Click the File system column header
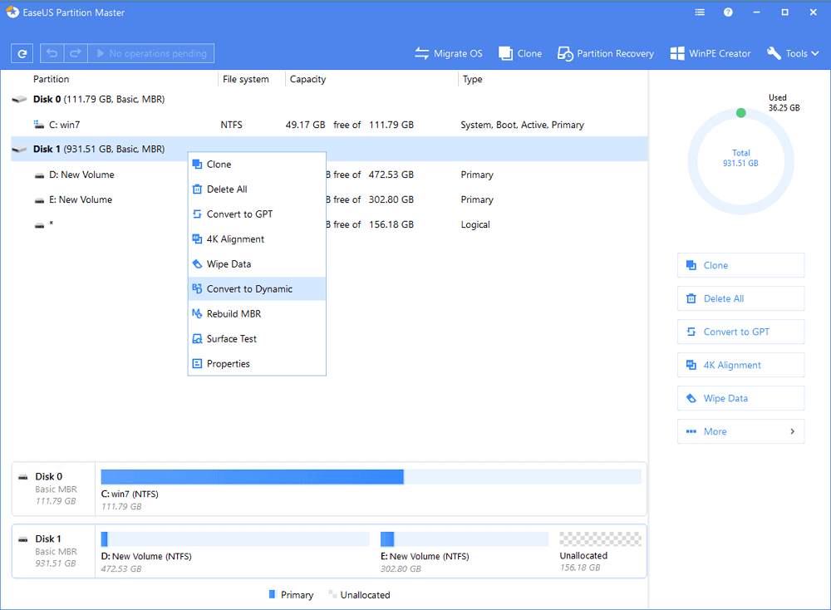The image size is (831, 610). 245,79
